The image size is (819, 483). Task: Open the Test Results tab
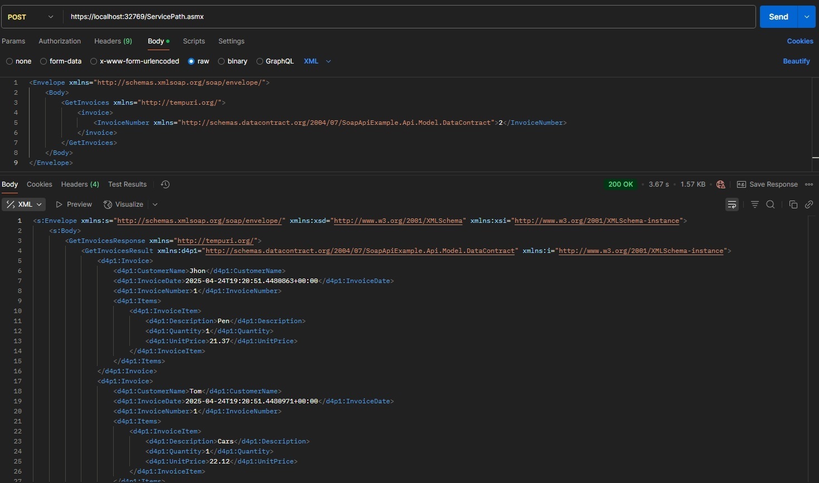click(x=127, y=184)
